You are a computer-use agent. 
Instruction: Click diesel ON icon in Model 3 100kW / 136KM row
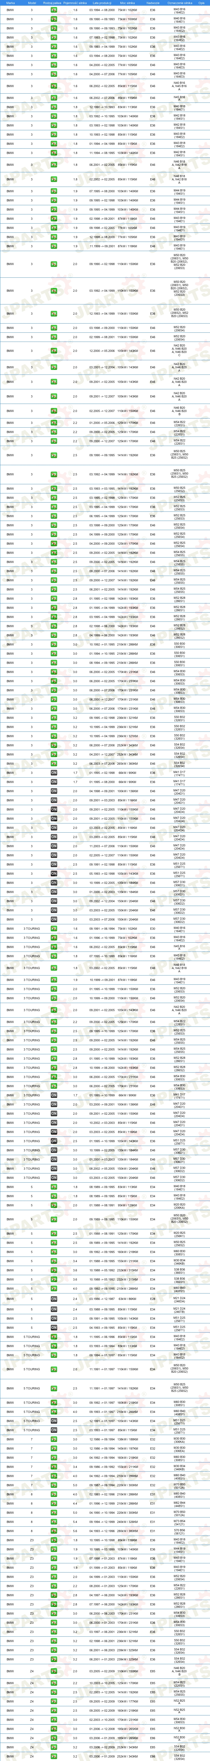54,791
